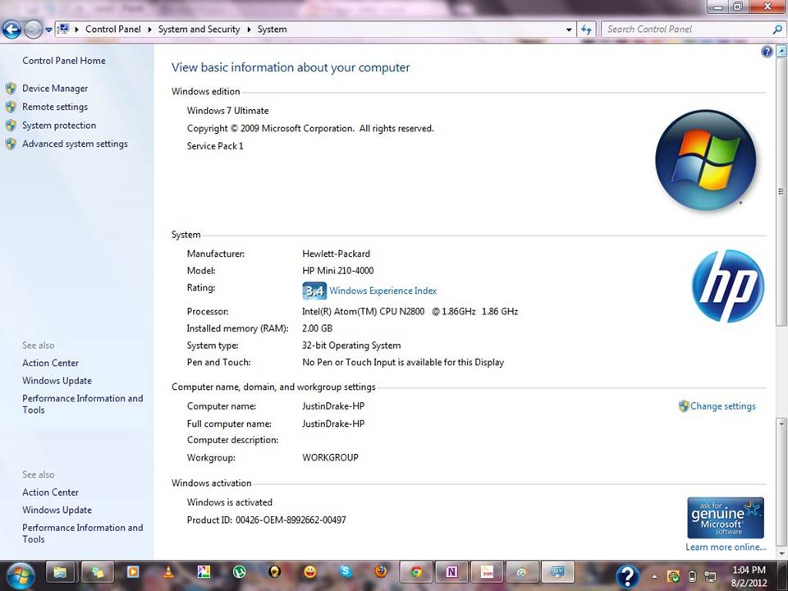The image size is (788, 591).
Task: Open Advanced system settings
Action: point(75,144)
